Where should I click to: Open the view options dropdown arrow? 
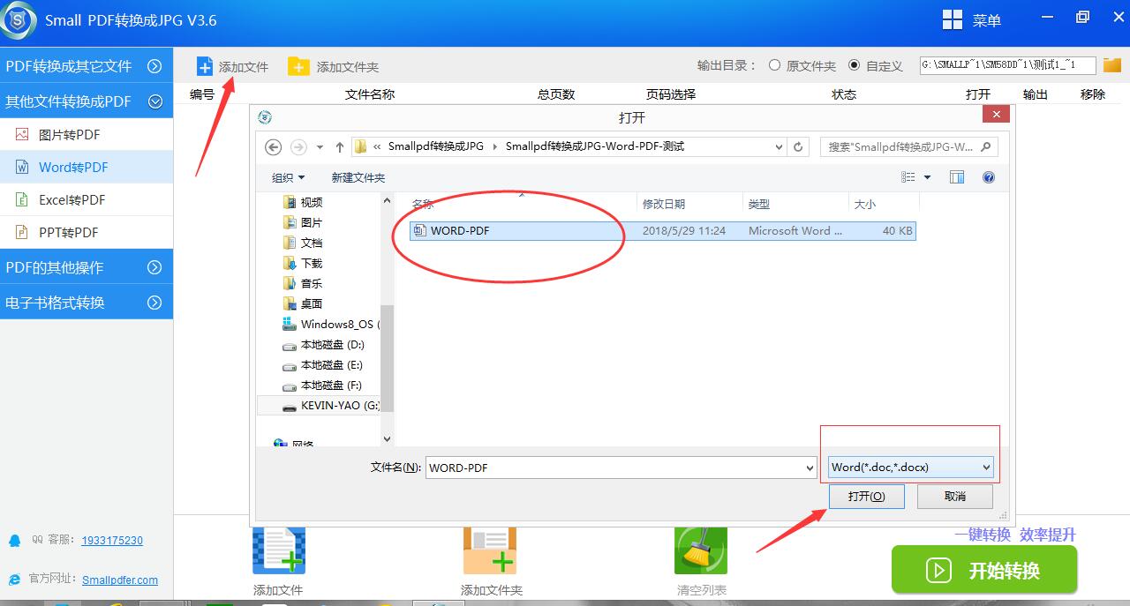(x=927, y=177)
